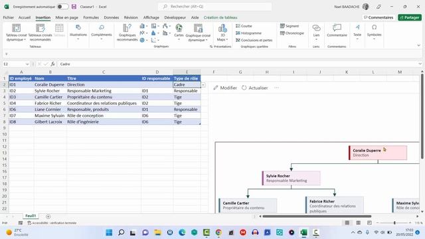
Task: Click the Commentaires button
Action: (x=379, y=17)
